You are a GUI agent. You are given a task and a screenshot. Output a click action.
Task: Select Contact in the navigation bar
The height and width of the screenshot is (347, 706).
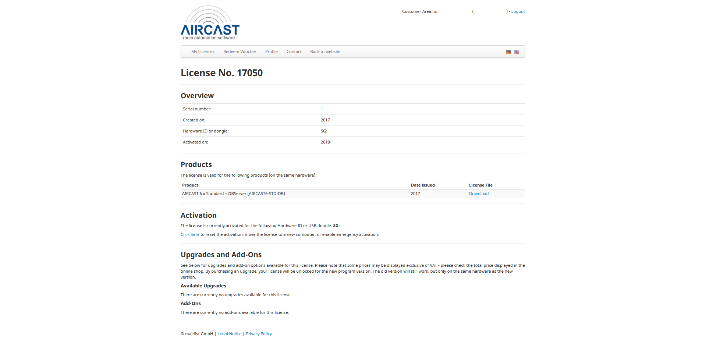294,52
